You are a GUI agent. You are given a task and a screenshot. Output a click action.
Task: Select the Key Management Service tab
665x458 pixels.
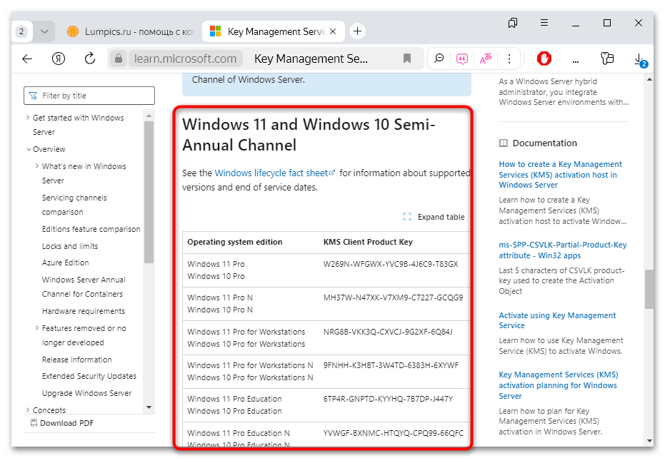point(274,31)
